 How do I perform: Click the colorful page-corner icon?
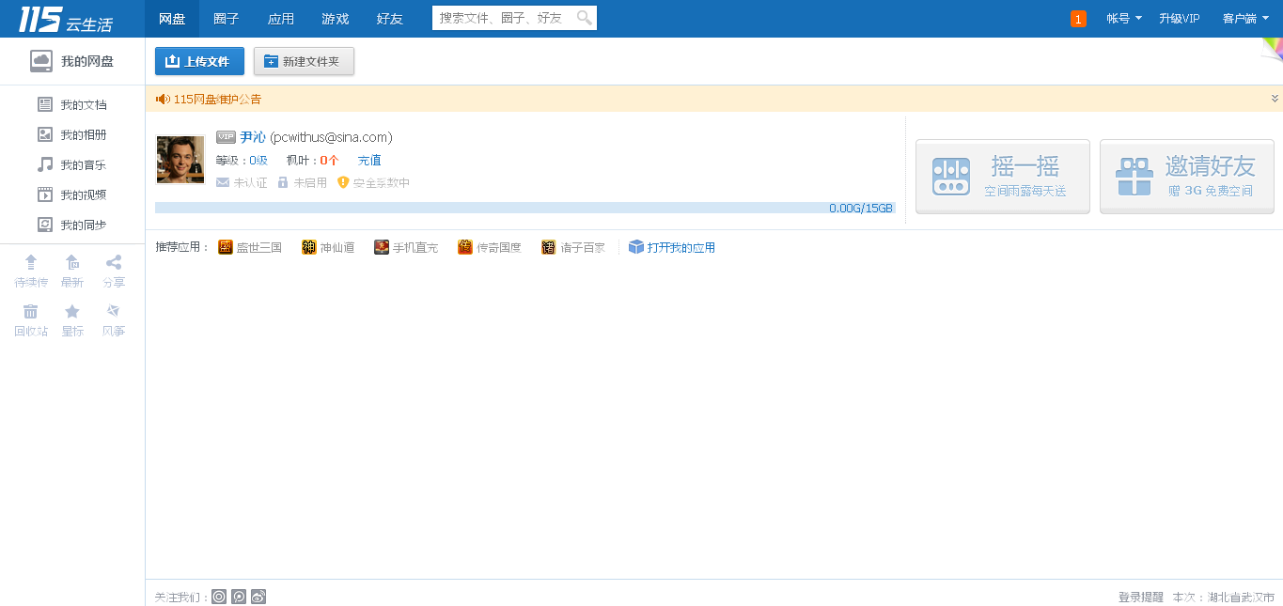point(1271,50)
